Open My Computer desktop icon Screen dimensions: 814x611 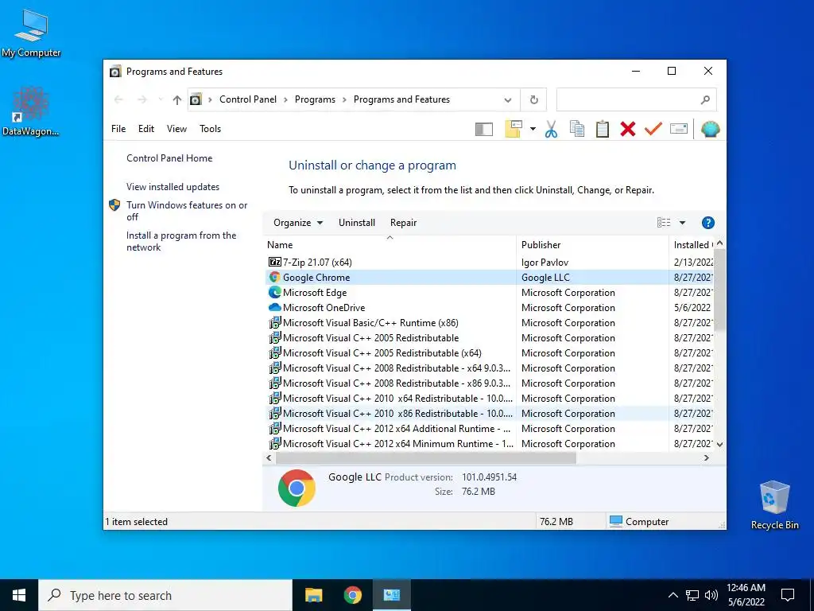coord(31,33)
